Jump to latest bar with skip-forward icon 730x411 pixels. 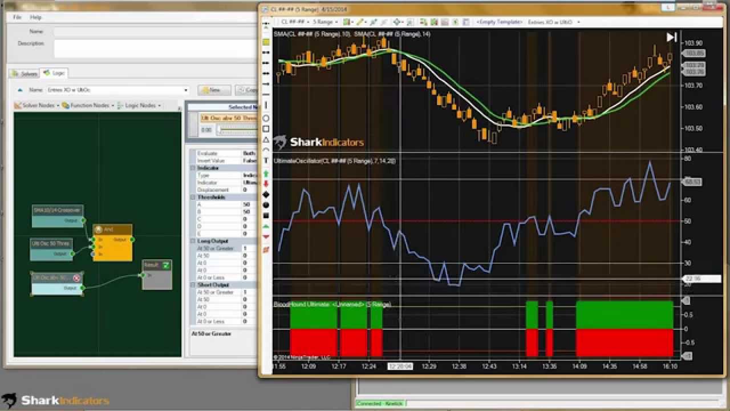tap(671, 37)
